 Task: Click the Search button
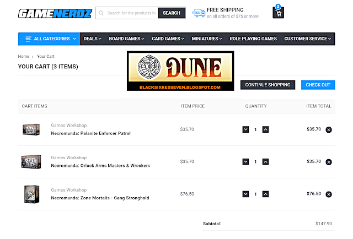[x=172, y=13]
